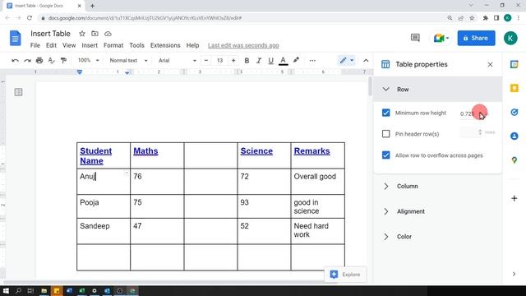Open the editing mode pencil dropdown
The image size is (526, 296).
click(x=346, y=60)
